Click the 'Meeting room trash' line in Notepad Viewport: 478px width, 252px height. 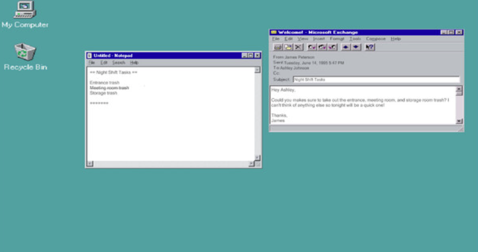(x=109, y=88)
